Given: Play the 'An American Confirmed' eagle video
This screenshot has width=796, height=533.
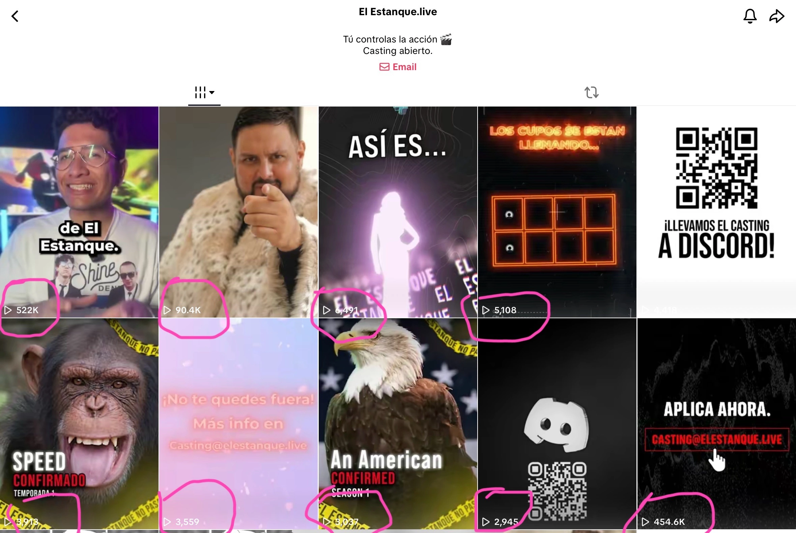Looking at the screenshot, I should pyautogui.click(x=398, y=424).
